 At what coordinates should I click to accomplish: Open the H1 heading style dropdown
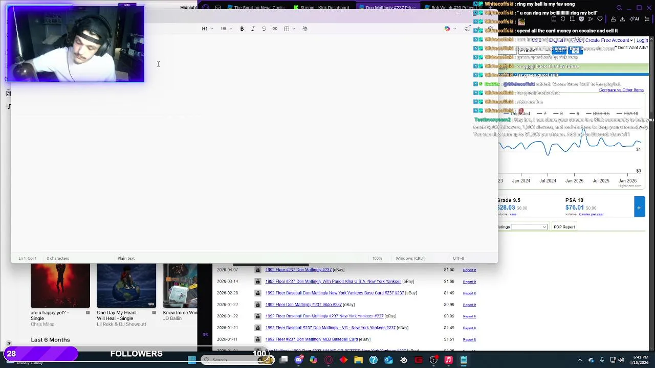(x=206, y=29)
